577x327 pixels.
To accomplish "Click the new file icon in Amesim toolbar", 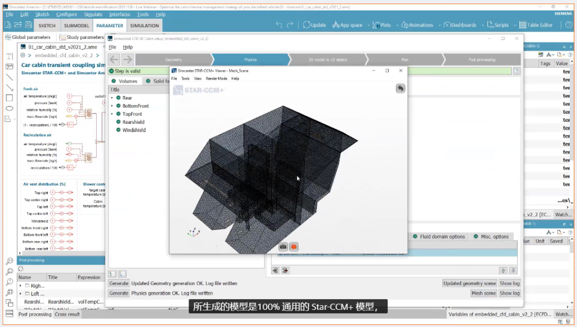I will 7,25.
